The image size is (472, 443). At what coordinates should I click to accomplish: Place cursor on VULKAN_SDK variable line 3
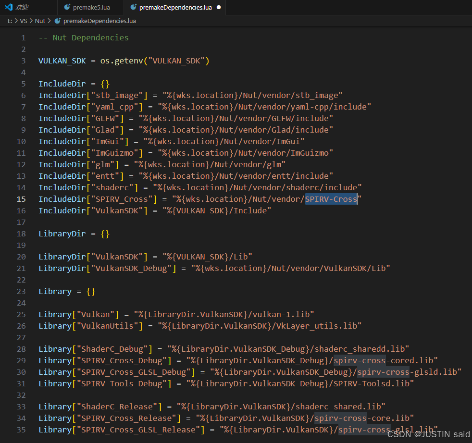click(62, 61)
